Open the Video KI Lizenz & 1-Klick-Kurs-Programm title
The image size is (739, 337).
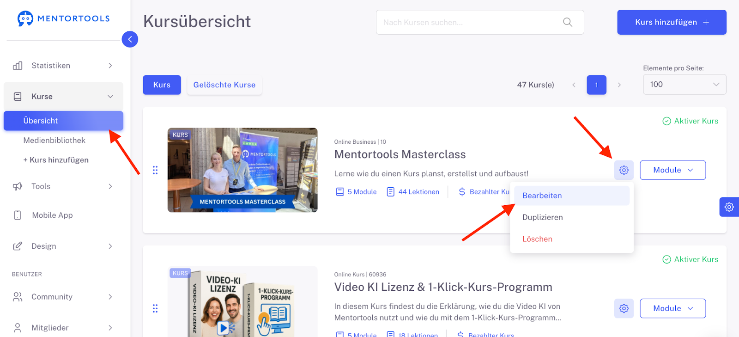coord(443,287)
